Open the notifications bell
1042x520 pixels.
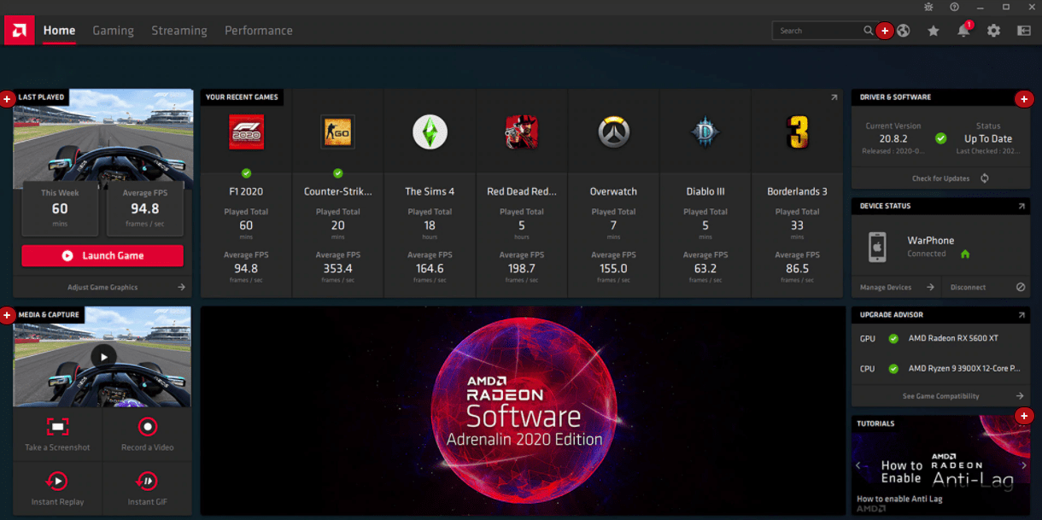coord(963,31)
